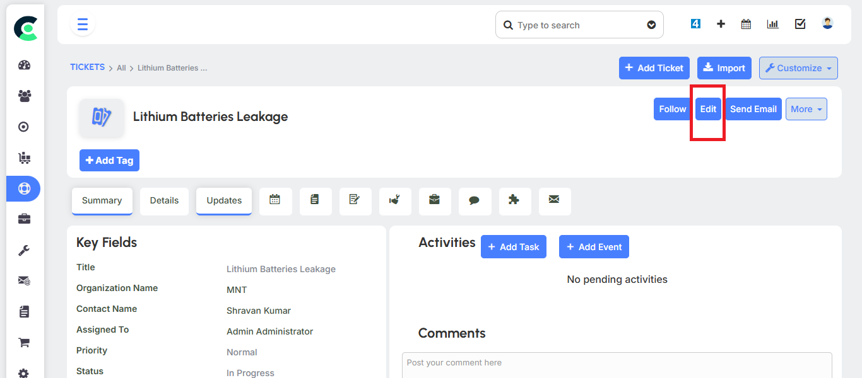Switch to the Updates tab

pyautogui.click(x=224, y=200)
